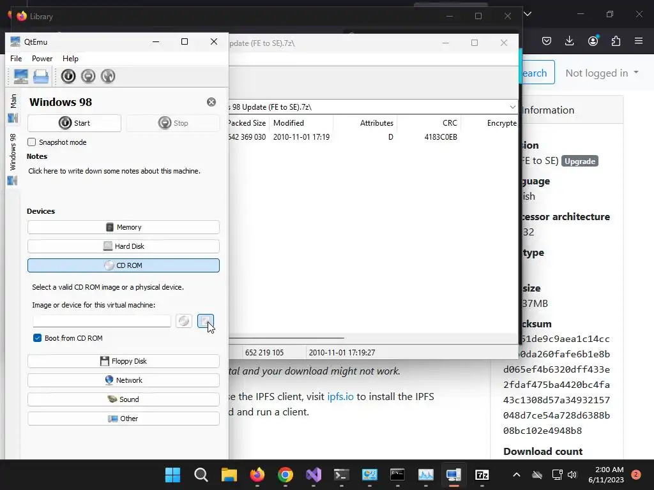Image resolution: width=654 pixels, height=490 pixels.
Task: Click the power on toolbar icon in QtEmu
Action: 68,77
